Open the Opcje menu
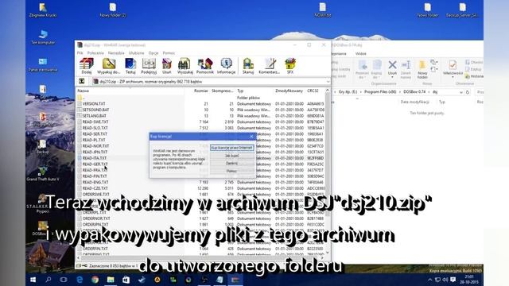The width and height of the screenshot is (509, 286). point(153,53)
